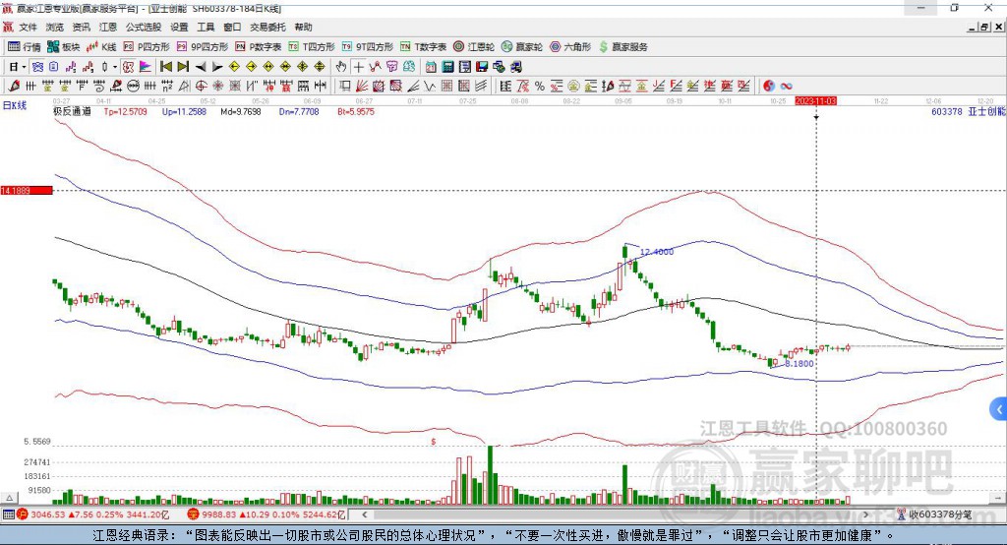The width and height of the screenshot is (1007, 545).
Task: Select the zigzag wave line tool
Action: click(x=429, y=87)
